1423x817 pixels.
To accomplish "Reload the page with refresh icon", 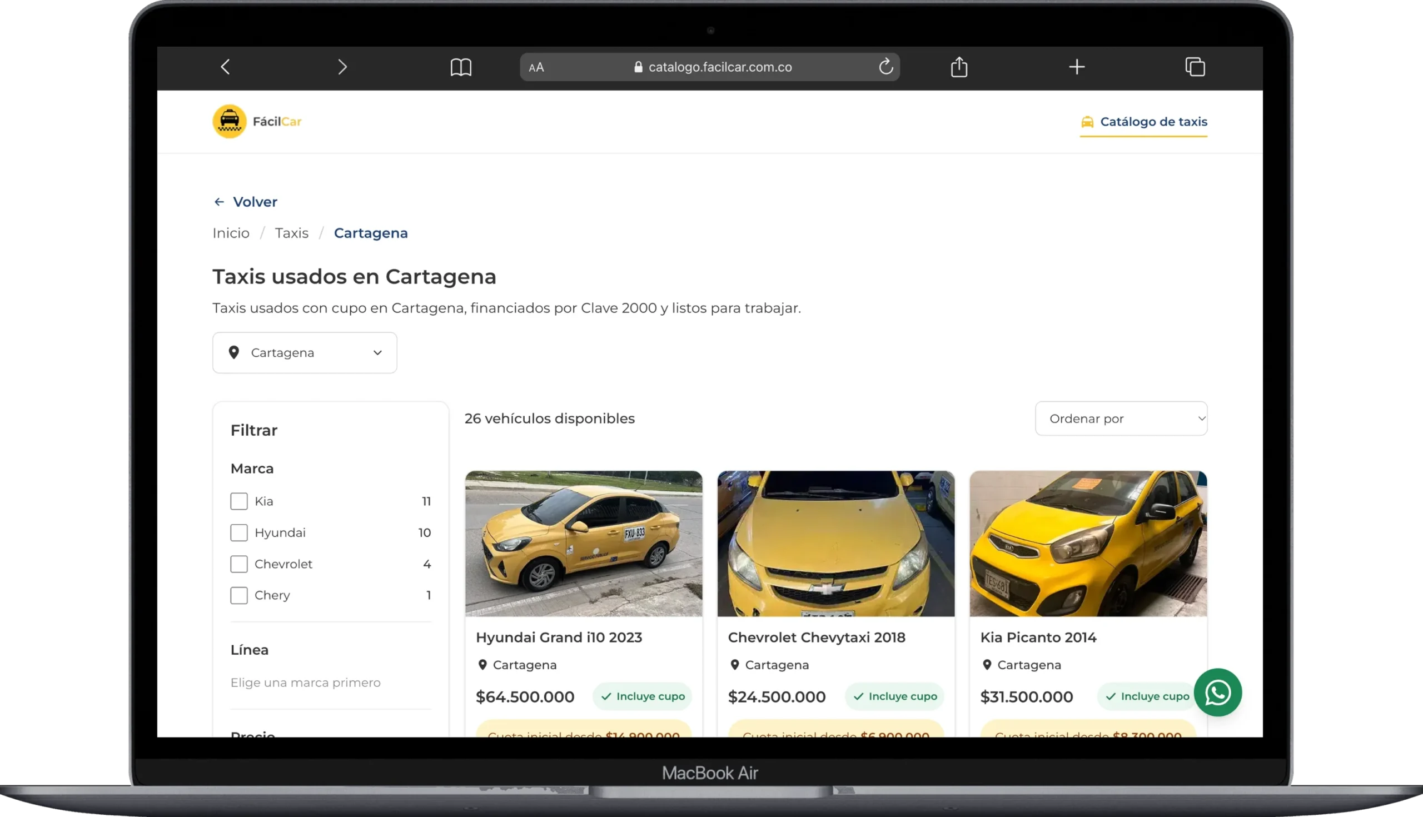I will [x=885, y=66].
